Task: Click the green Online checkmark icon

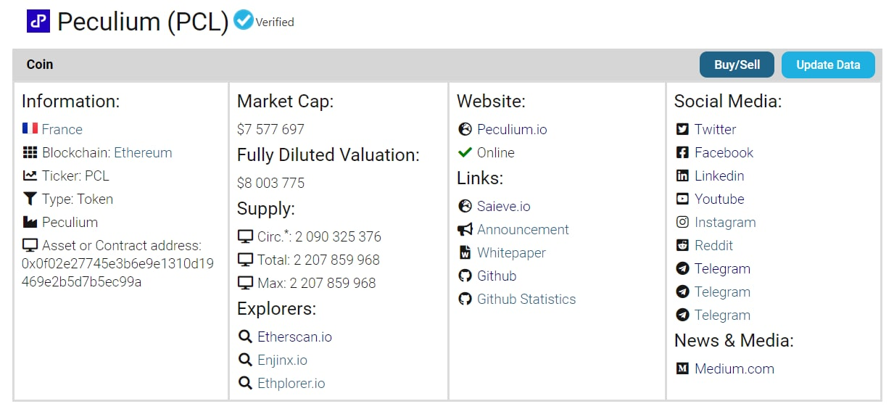Action: pos(465,152)
